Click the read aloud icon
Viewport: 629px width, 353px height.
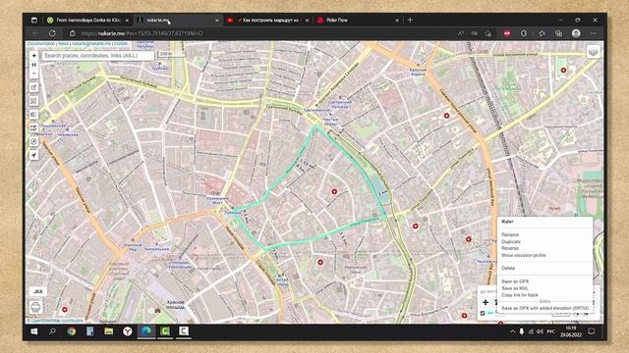pyautogui.click(x=461, y=33)
